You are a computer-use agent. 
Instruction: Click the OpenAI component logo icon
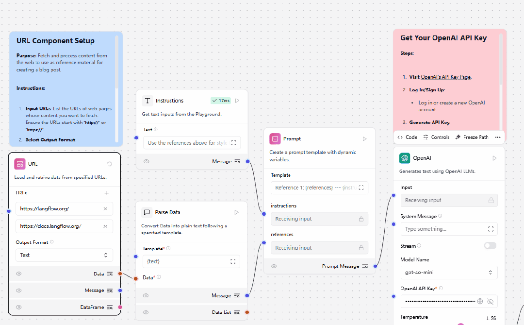[405, 158]
